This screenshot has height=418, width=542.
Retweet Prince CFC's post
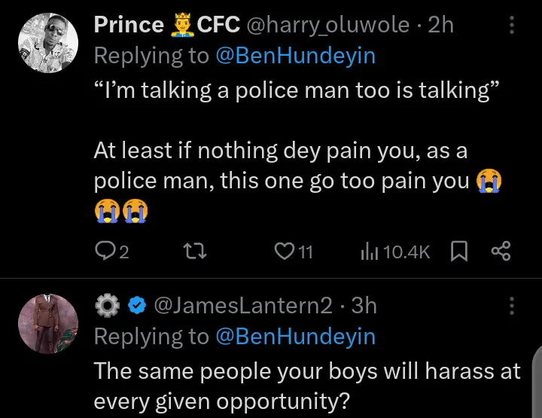194,252
